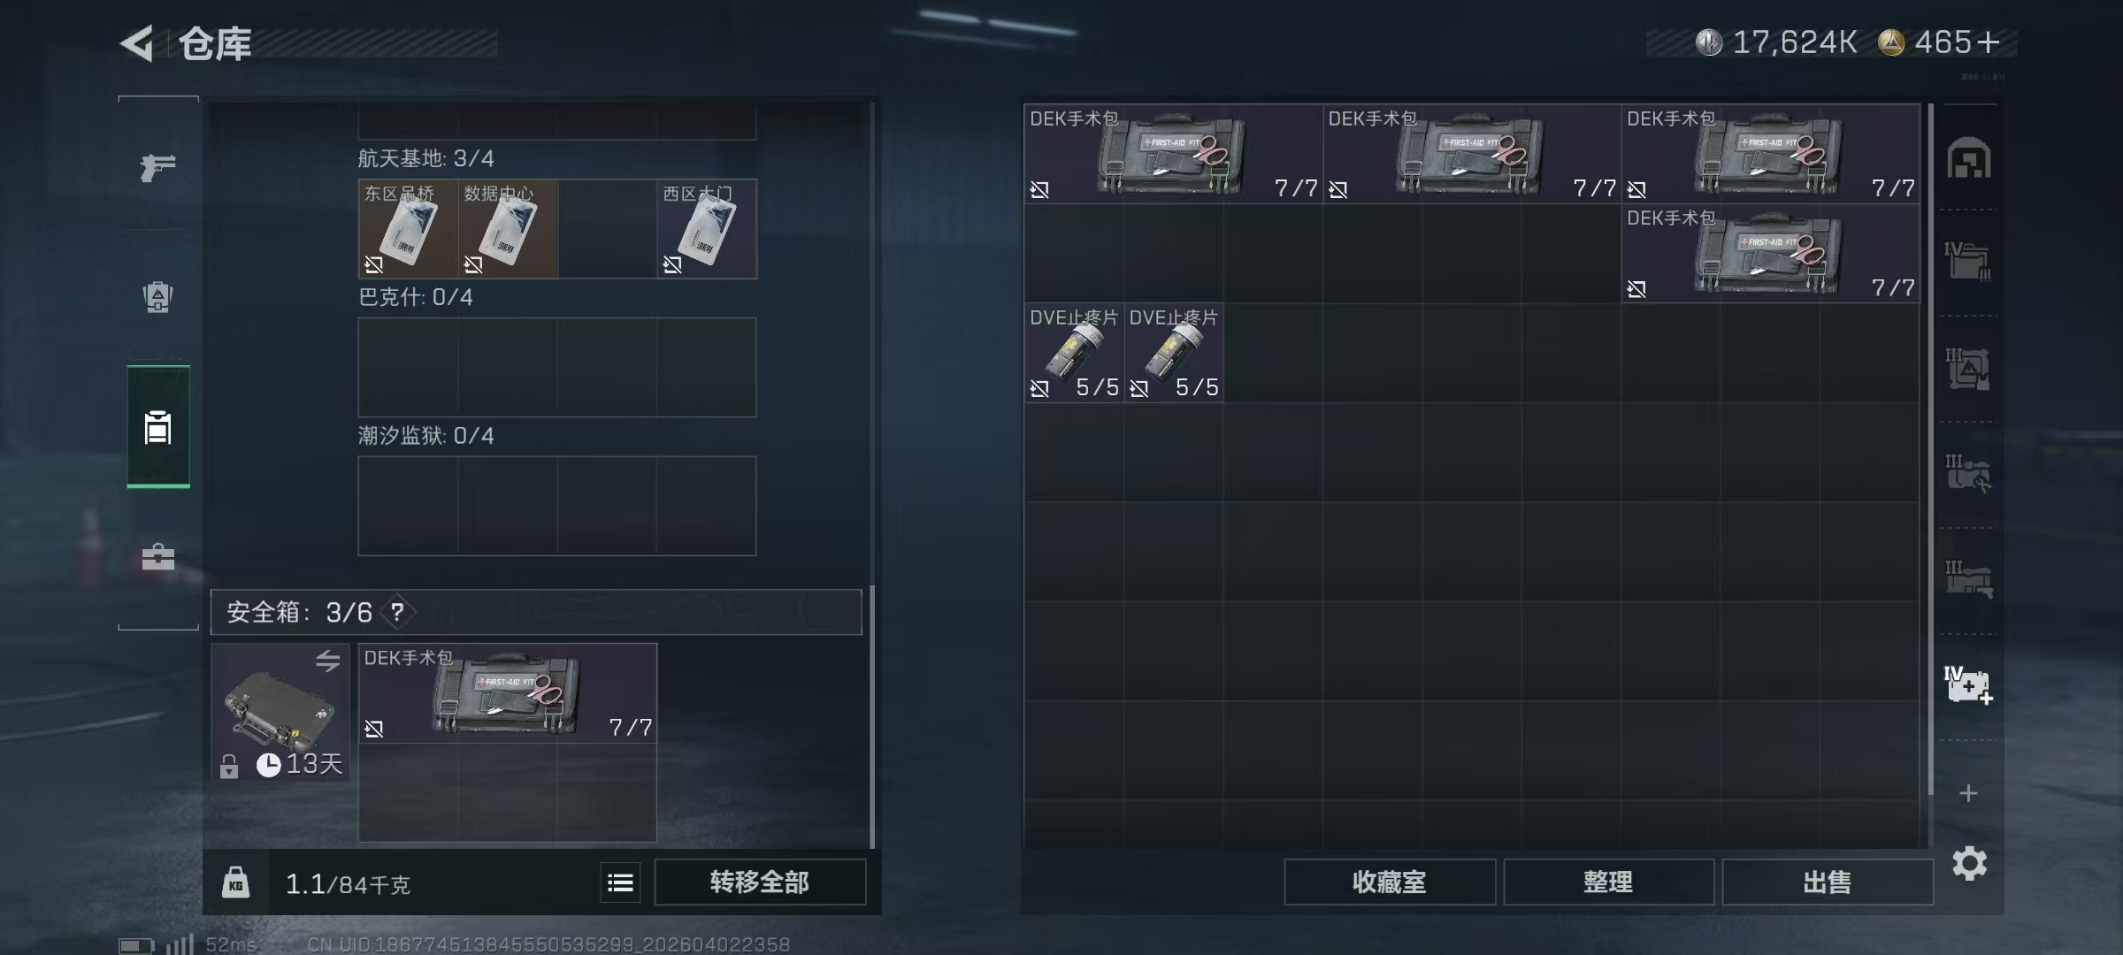Select the main warehouse home container icon
2123x955 pixels.
tap(1968, 158)
